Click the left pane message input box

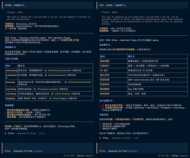click(x=48, y=148)
